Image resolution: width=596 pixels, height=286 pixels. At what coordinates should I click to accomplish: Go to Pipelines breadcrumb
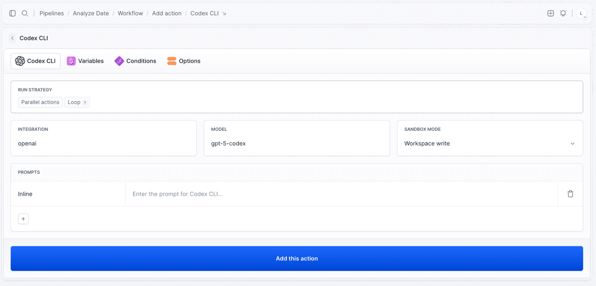[x=52, y=13]
